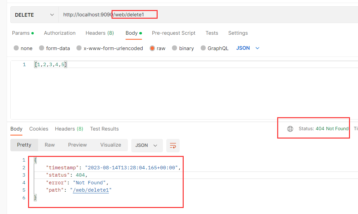
Task: View the Test Results tab
Action: tap(104, 129)
